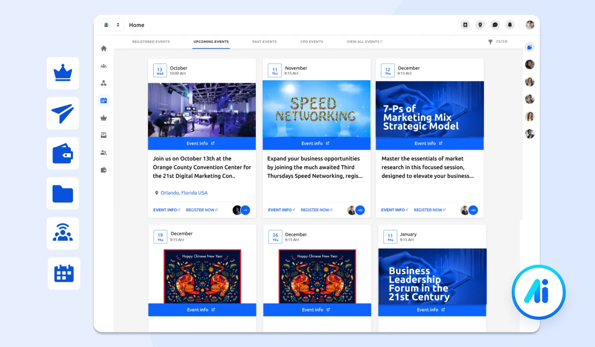
Task: Click Event info bar on 7-Ps Marketing card
Action: (x=429, y=143)
